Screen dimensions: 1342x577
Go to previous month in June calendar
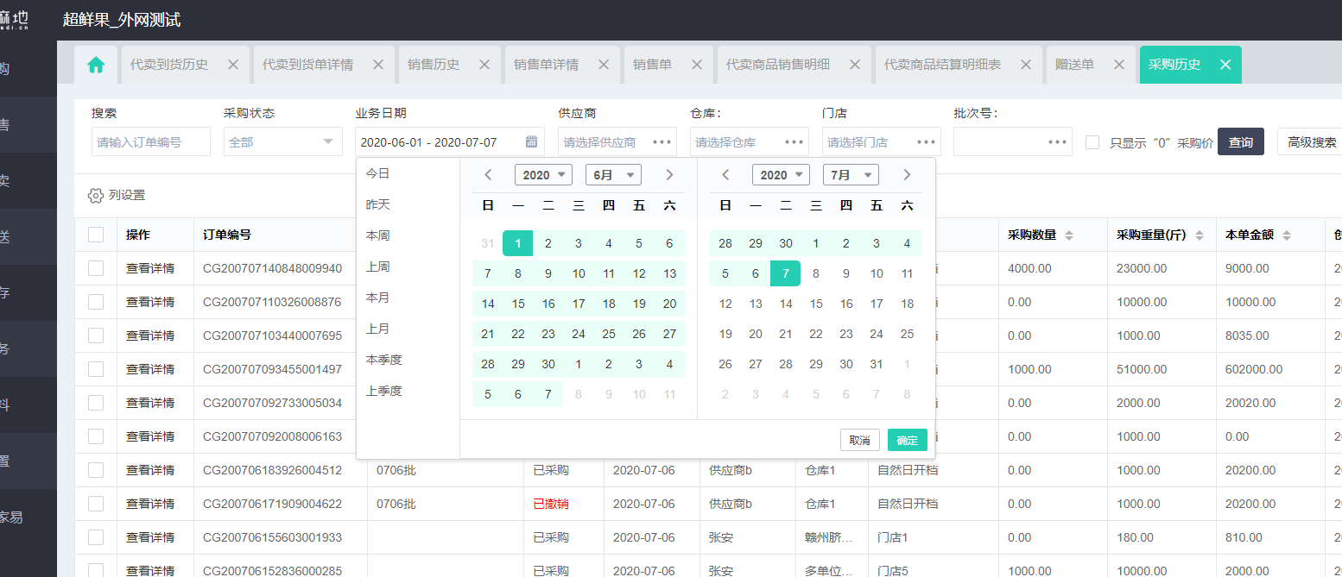[x=488, y=175]
